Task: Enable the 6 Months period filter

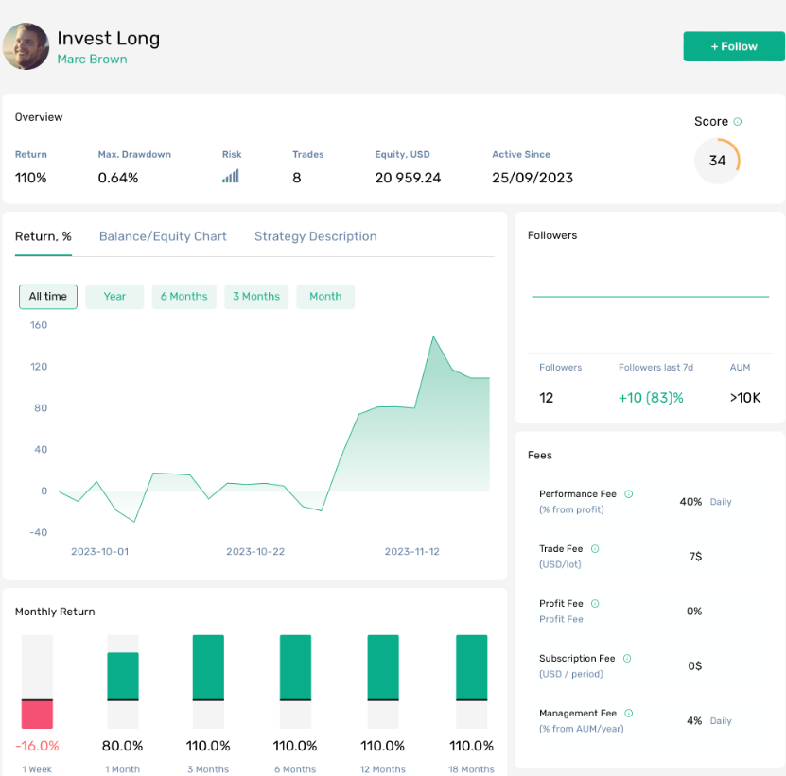Action: coord(183,296)
